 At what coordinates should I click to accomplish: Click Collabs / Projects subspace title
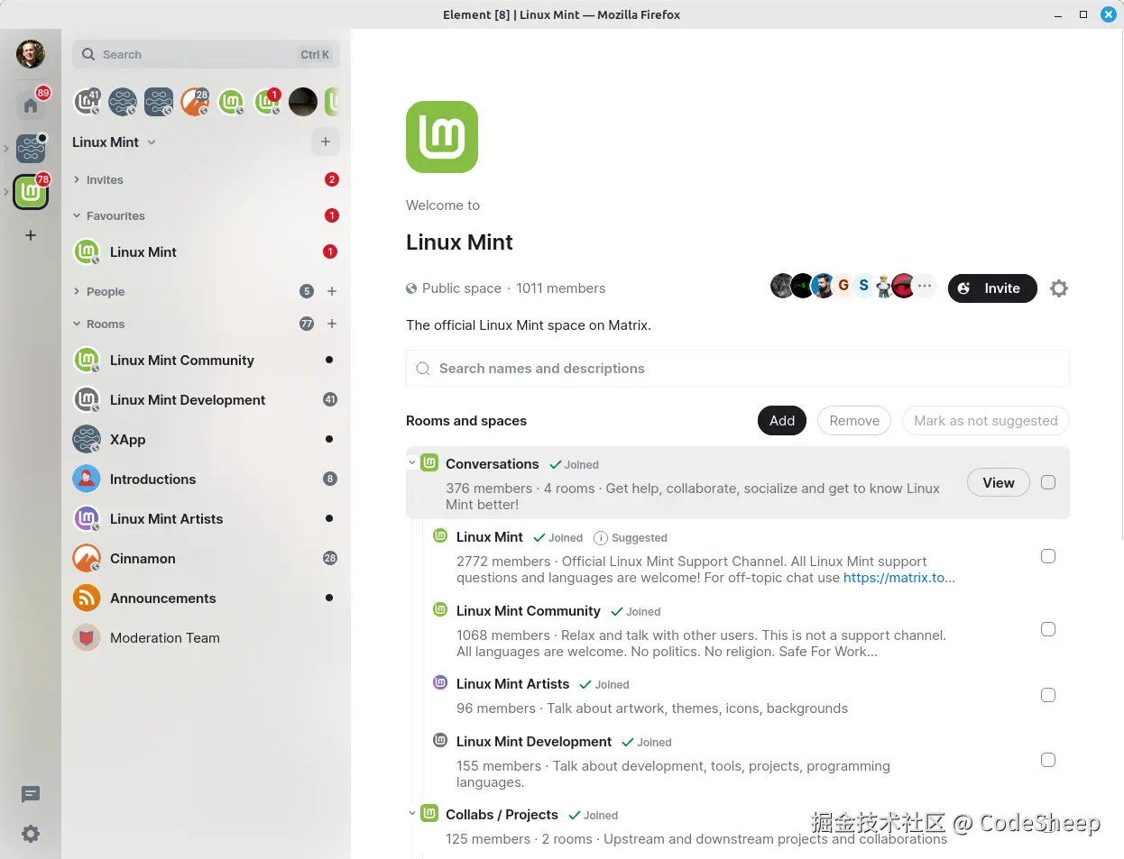pos(502,815)
